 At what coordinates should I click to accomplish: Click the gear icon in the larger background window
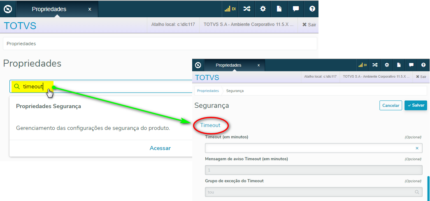263,9
